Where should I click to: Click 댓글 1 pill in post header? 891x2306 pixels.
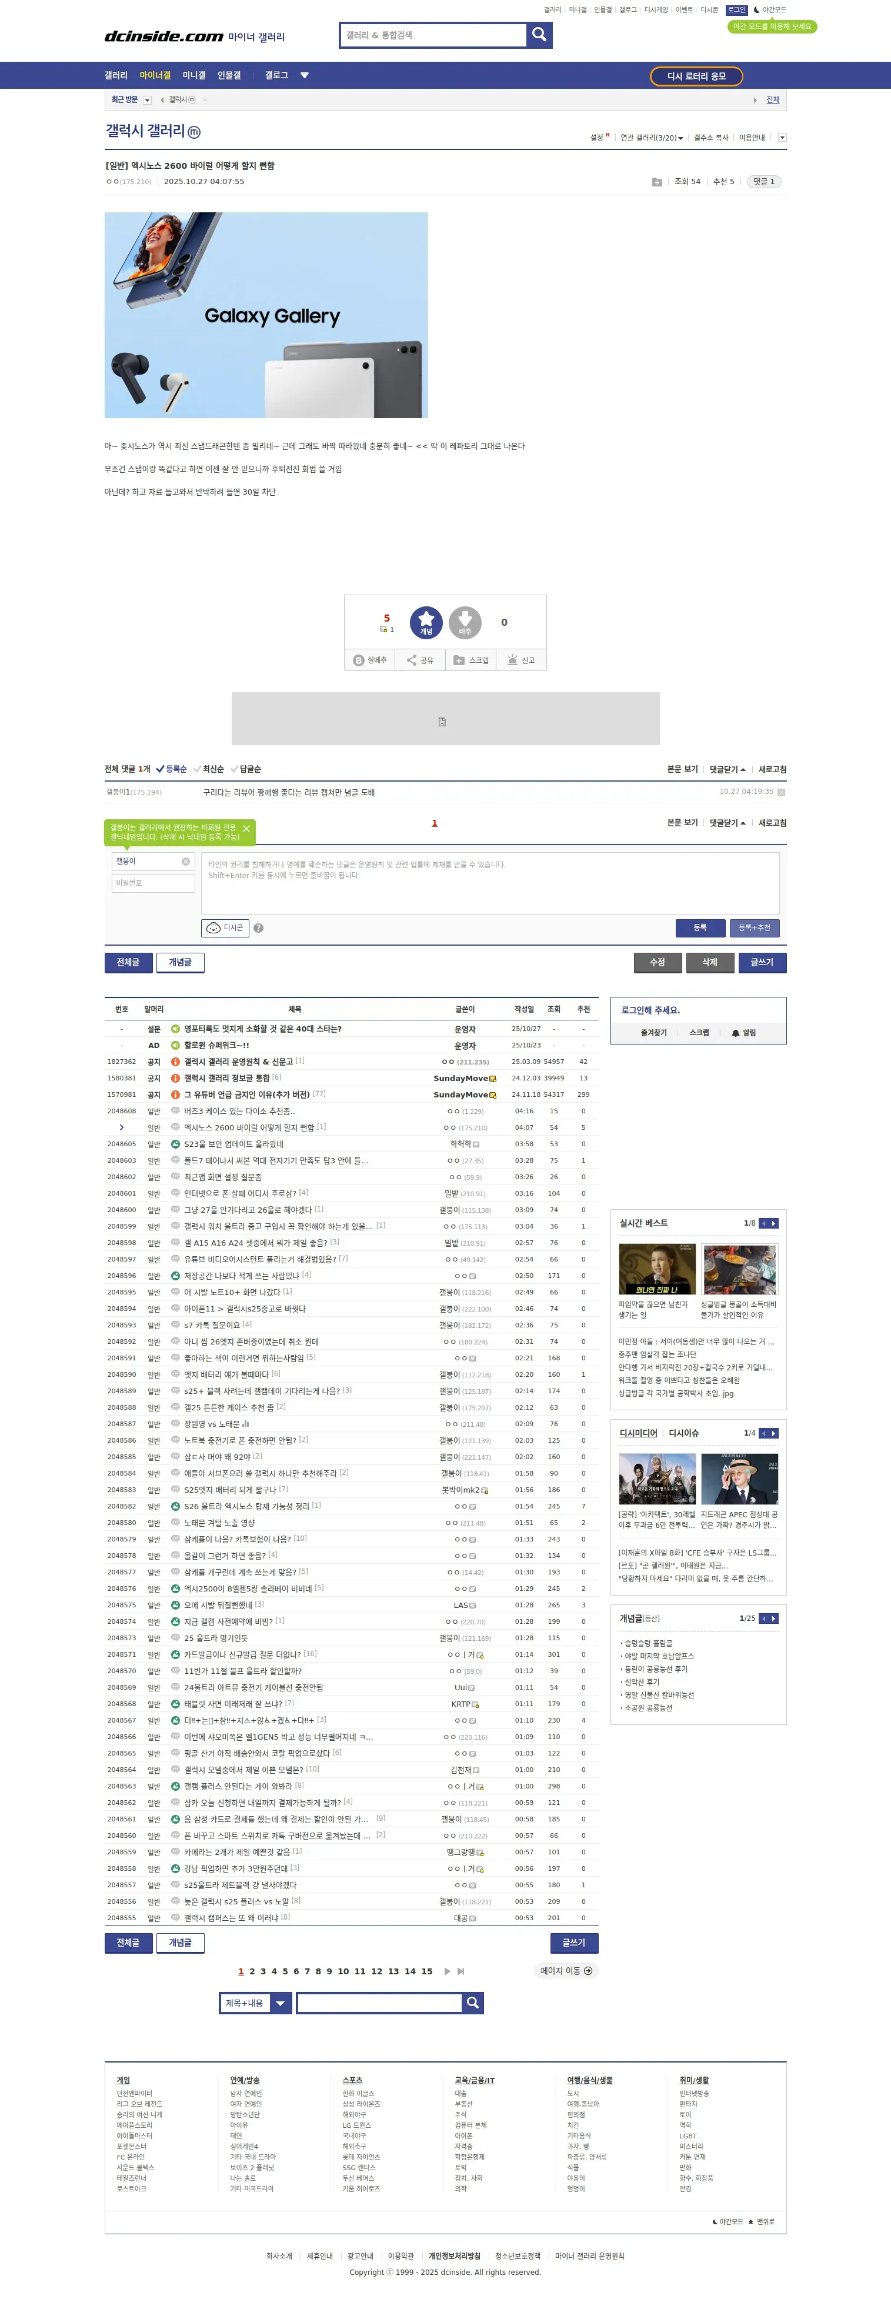pos(764,182)
